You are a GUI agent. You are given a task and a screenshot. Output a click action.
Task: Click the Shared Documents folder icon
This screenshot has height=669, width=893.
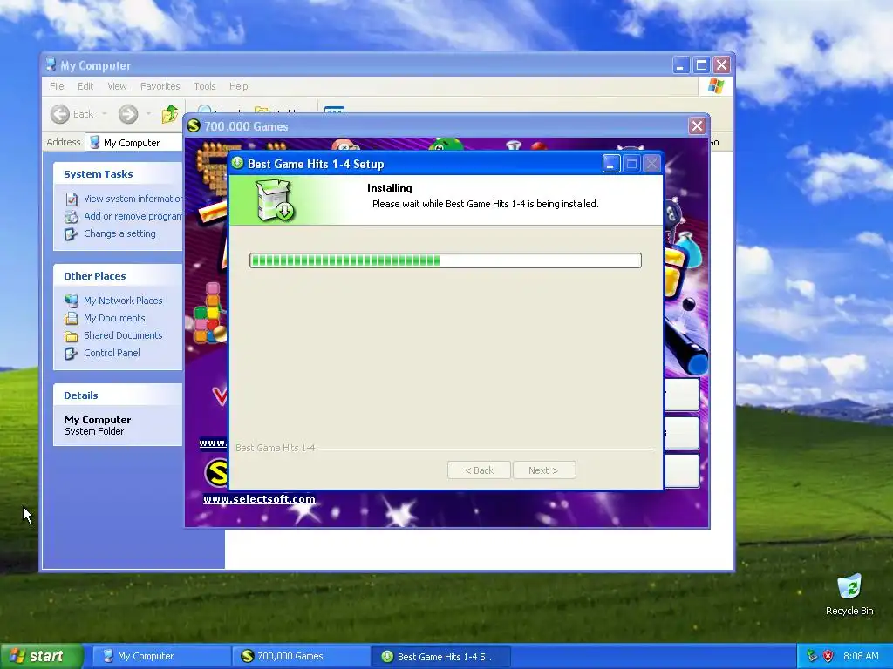(72, 336)
